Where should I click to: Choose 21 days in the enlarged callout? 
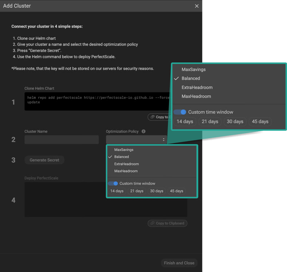coord(210,122)
